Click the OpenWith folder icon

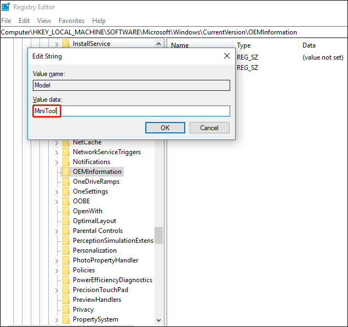66,211
